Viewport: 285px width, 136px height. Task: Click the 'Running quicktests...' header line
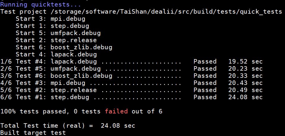pyautogui.click(x=40, y=4)
